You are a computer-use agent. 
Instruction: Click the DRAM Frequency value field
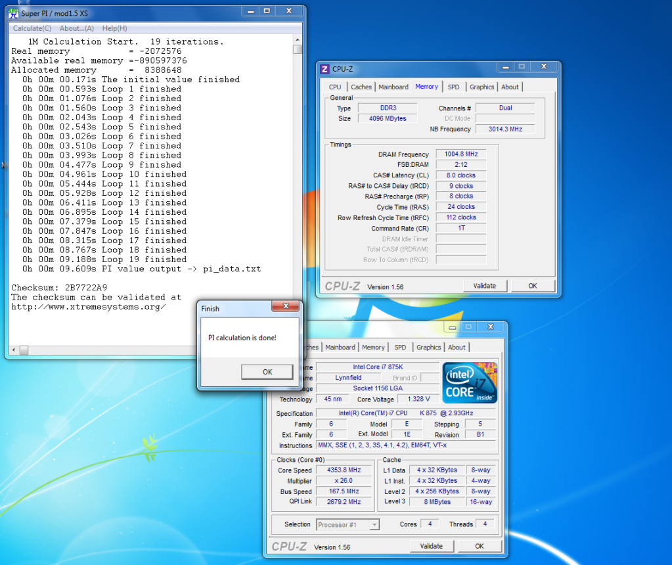pyautogui.click(x=460, y=154)
